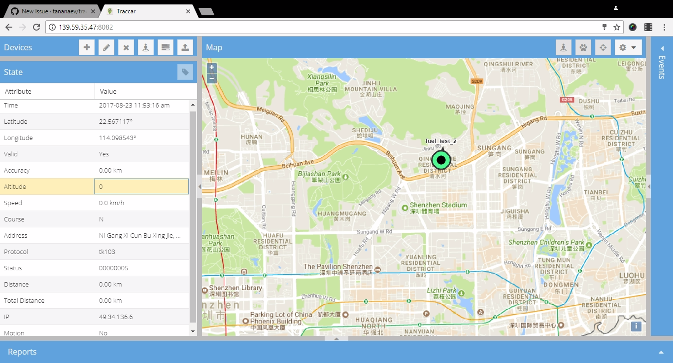Open device commands via server-rack icon

tap(166, 47)
